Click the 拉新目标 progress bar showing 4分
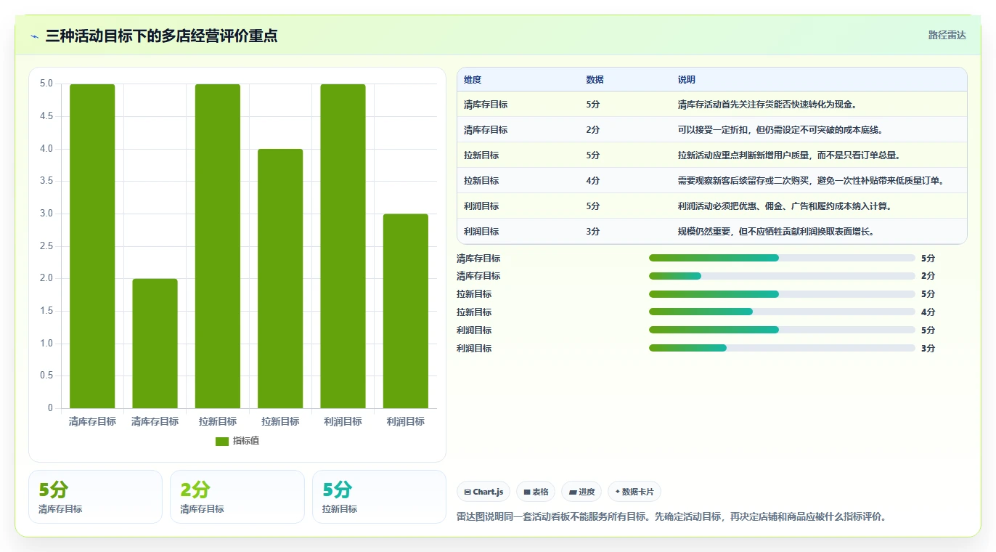Screen dimensions: 996x552 pos(782,312)
